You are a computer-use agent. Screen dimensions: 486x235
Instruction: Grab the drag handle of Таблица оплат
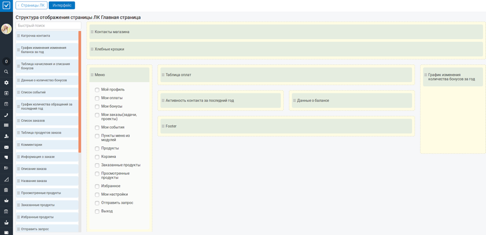pyautogui.click(x=163, y=74)
